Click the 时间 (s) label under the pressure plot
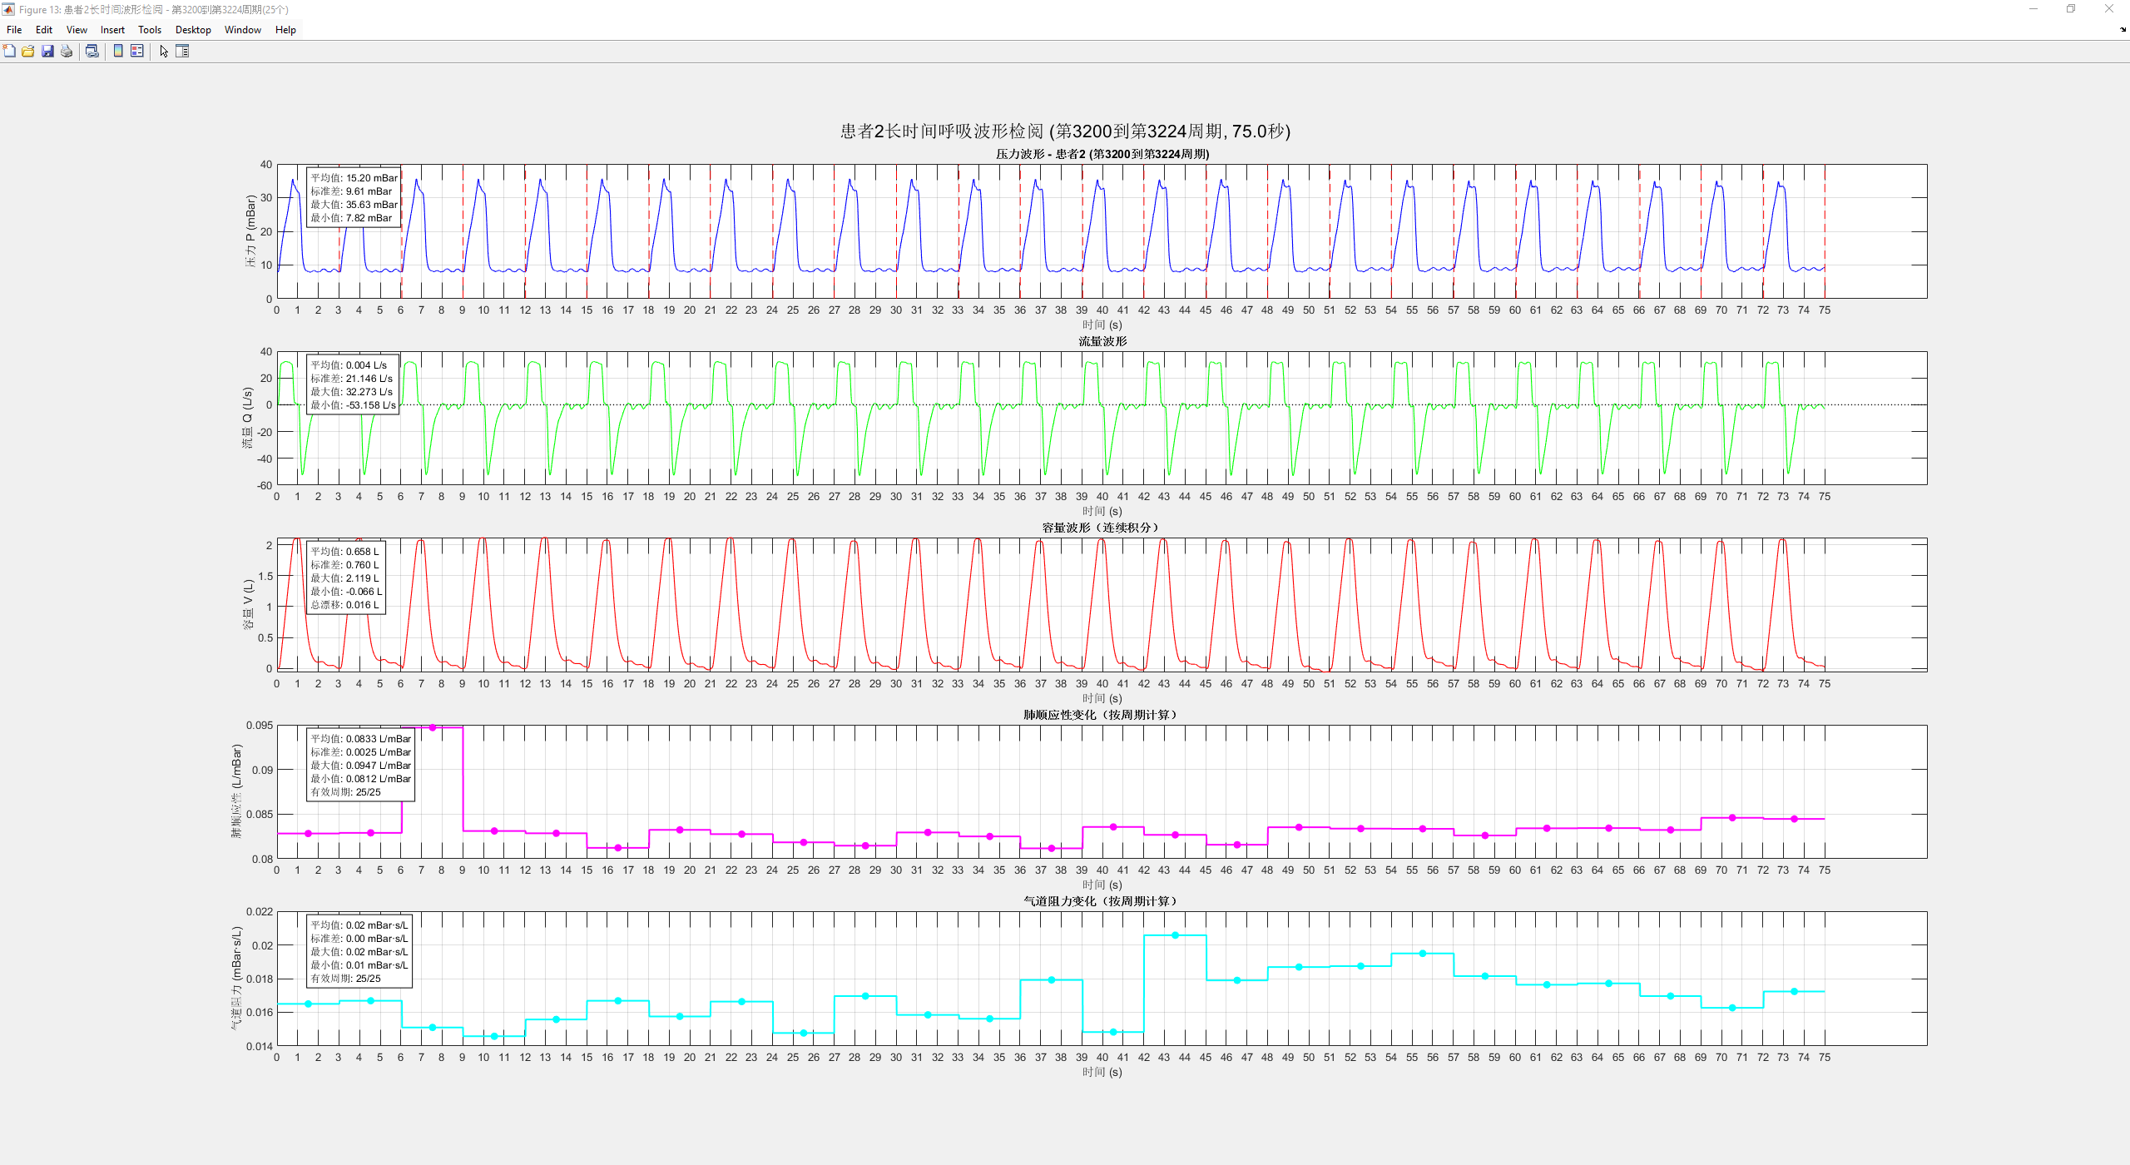Viewport: 2130px width, 1165px height. (1102, 325)
